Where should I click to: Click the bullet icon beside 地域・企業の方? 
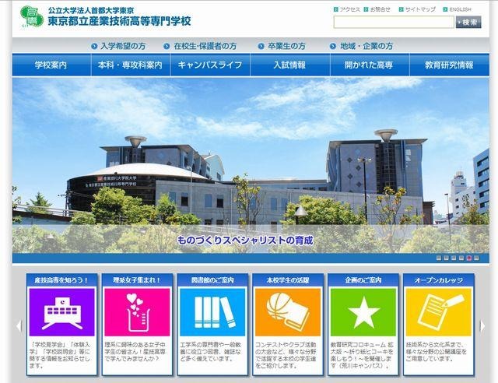point(333,47)
